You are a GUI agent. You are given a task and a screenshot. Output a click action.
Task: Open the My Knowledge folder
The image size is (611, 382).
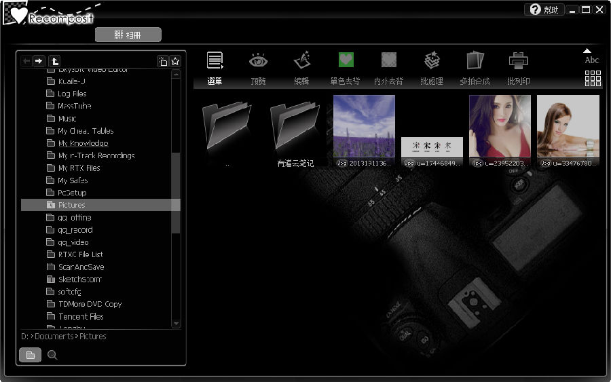[77, 143]
